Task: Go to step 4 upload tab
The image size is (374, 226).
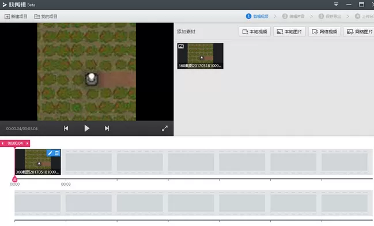Action: 364,16
